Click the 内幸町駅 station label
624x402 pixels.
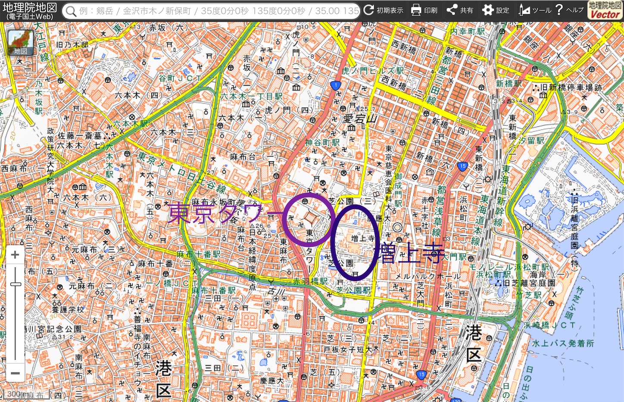click(x=468, y=31)
